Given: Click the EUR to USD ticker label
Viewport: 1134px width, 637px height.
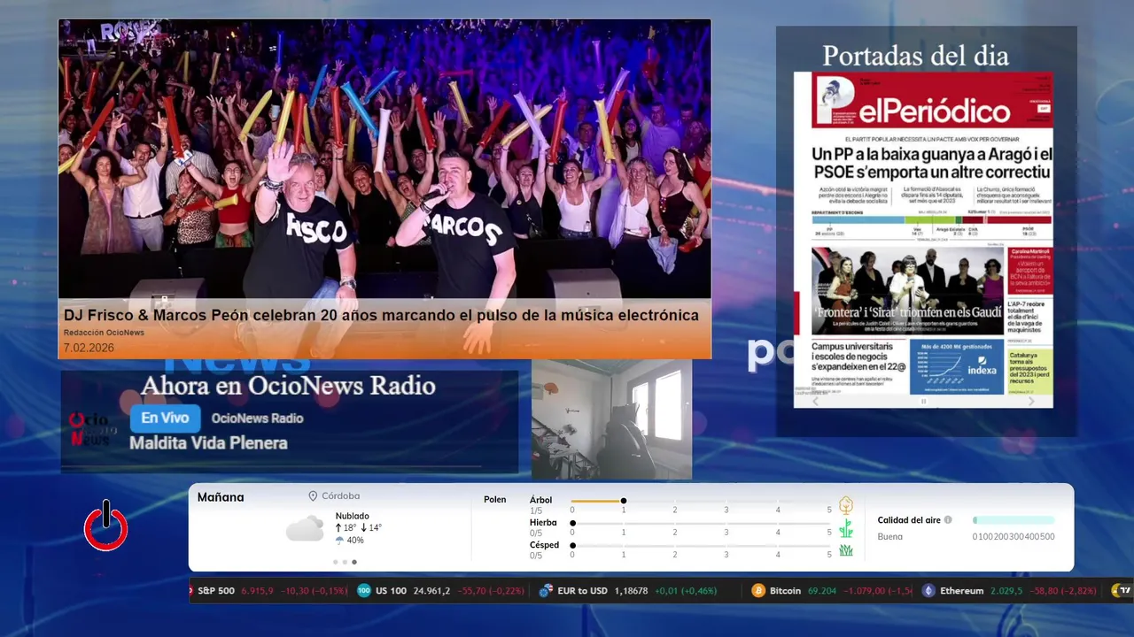Looking at the screenshot, I should [583, 590].
